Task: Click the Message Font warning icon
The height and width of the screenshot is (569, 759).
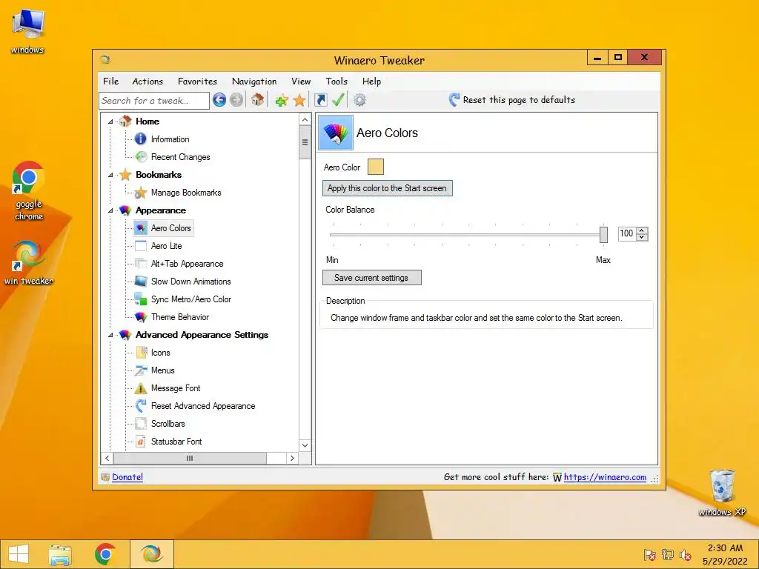Action: (141, 388)
